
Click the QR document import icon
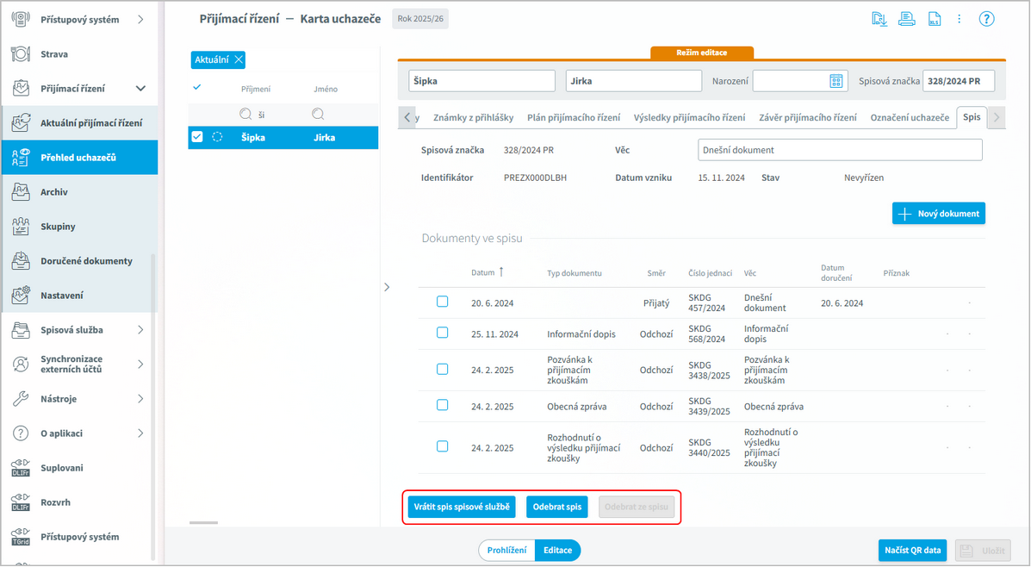[879, 19]
